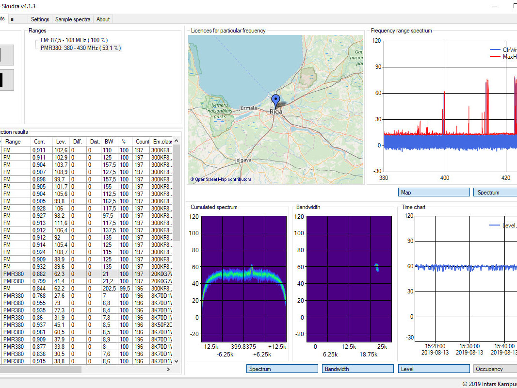Open the Settings tab
This screenshot has width=517, height=388.
(40, 19)
